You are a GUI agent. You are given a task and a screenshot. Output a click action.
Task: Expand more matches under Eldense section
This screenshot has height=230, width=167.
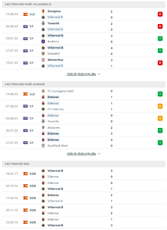pyautogui.click(x=81, y=154)
